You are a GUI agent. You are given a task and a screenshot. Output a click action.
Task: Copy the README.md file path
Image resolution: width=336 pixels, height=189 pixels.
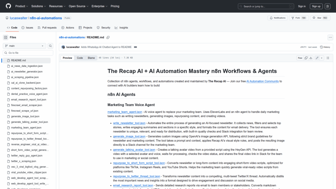click(x=108, y=38)
